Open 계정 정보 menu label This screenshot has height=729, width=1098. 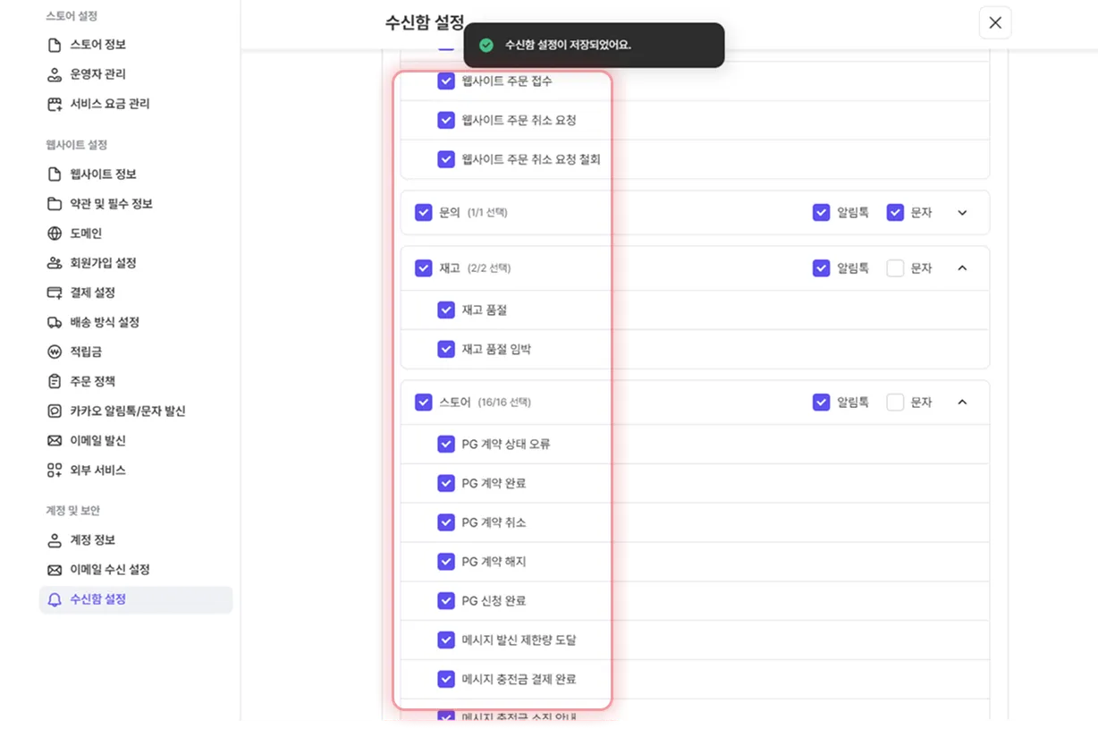(x=93, y=540)
